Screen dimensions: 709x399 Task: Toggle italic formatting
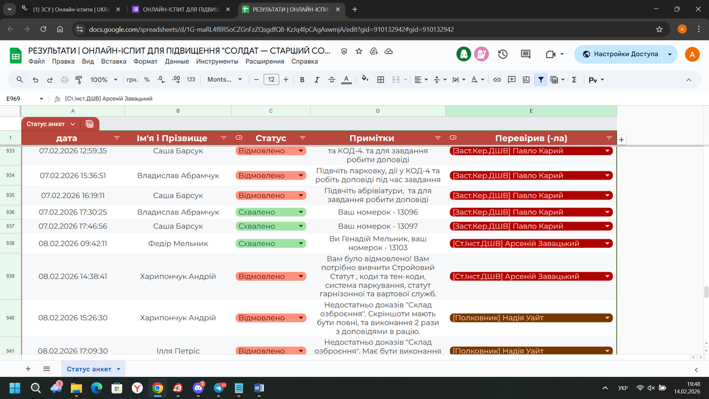(317, 80)
